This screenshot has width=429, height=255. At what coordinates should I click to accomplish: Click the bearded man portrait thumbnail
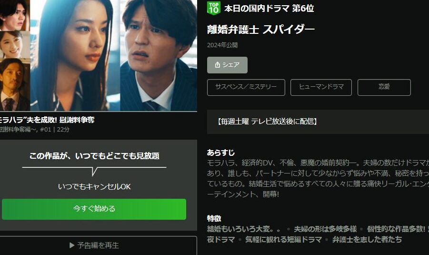pyautogui.click(x=15, y=85)
